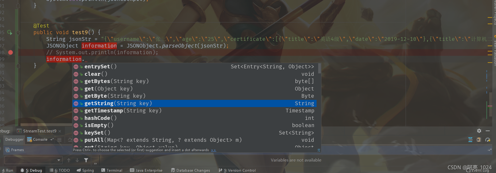Collapse the test9 method fold marker

click(x=18, y=33)
